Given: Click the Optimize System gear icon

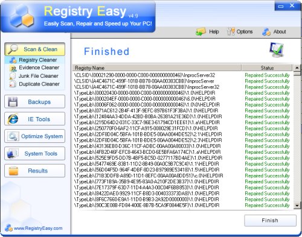Looking at the screenshot, I should pos(13,136).
